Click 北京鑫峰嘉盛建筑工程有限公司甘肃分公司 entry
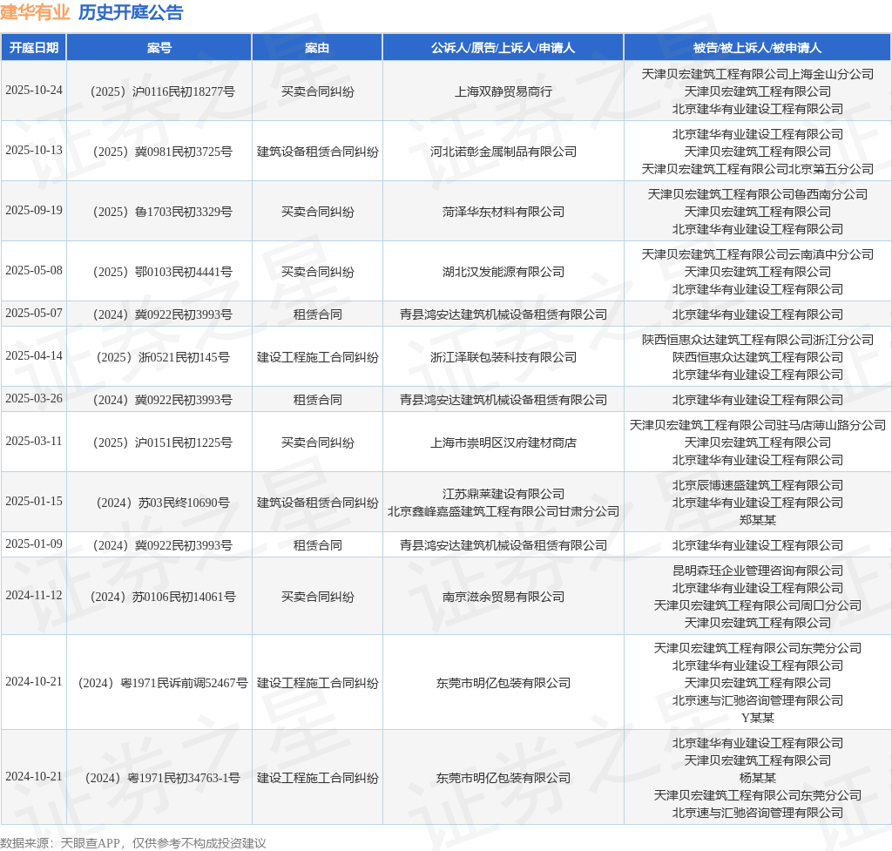The image size is (892, 851). 503,511
